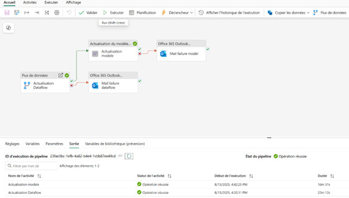
Task: Click the arrow-to-bar icon in the toolbar
Action: click(x=37, y=12)
